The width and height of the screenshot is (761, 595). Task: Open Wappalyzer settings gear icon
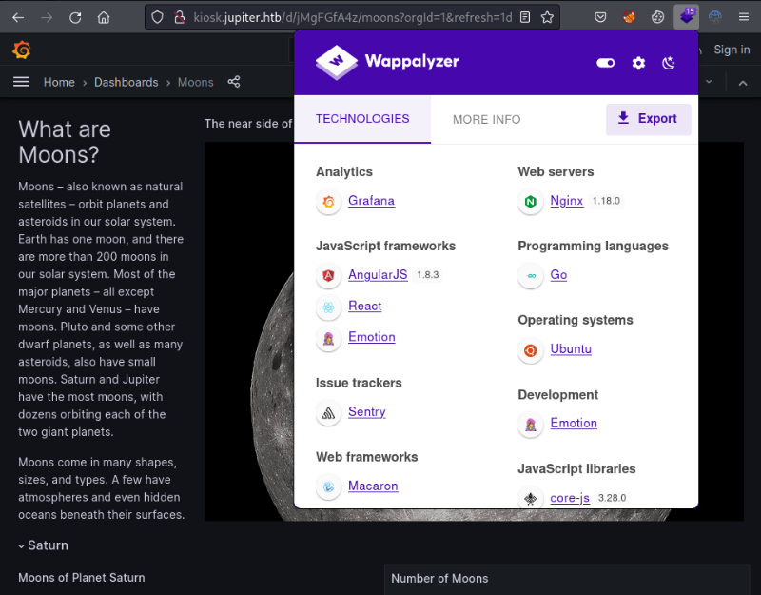pos(638,63)
